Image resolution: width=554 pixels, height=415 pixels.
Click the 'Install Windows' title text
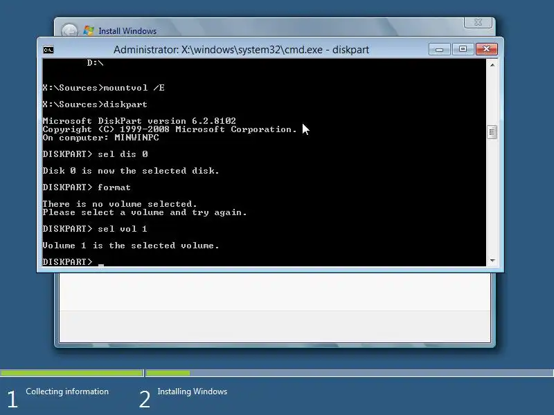(x=127, y=31)
